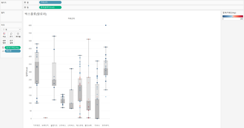Screen dimensions: 244x128
Task: Click the detail icon beside 메뉴명 pill
Action: point(3,51)
